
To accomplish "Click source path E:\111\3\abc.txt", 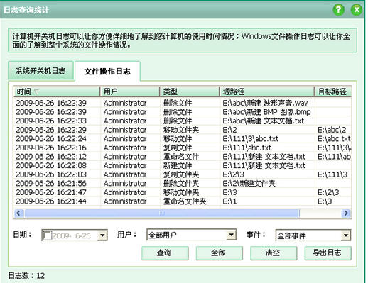I will 250,139.
